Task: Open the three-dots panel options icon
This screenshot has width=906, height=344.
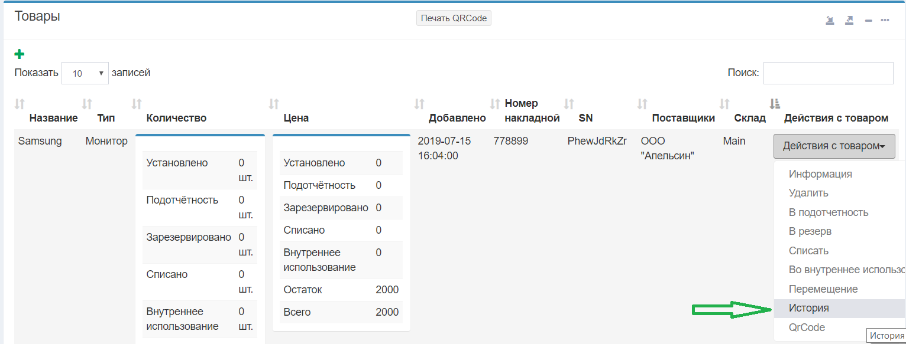Action: tap(885, 20)
